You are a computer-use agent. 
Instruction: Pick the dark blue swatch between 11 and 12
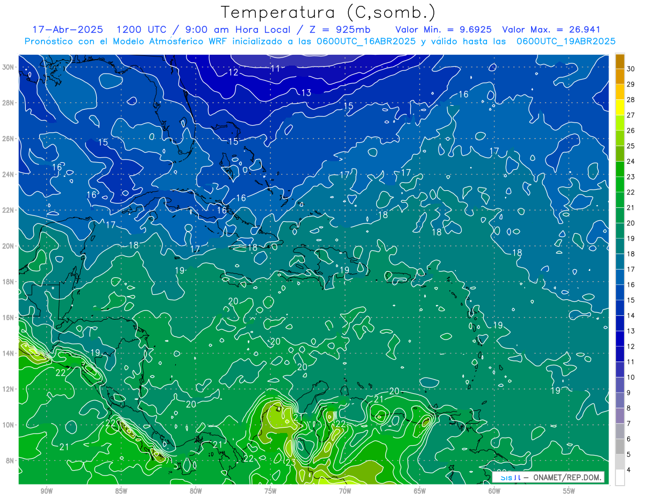click(x=620, y=354)
